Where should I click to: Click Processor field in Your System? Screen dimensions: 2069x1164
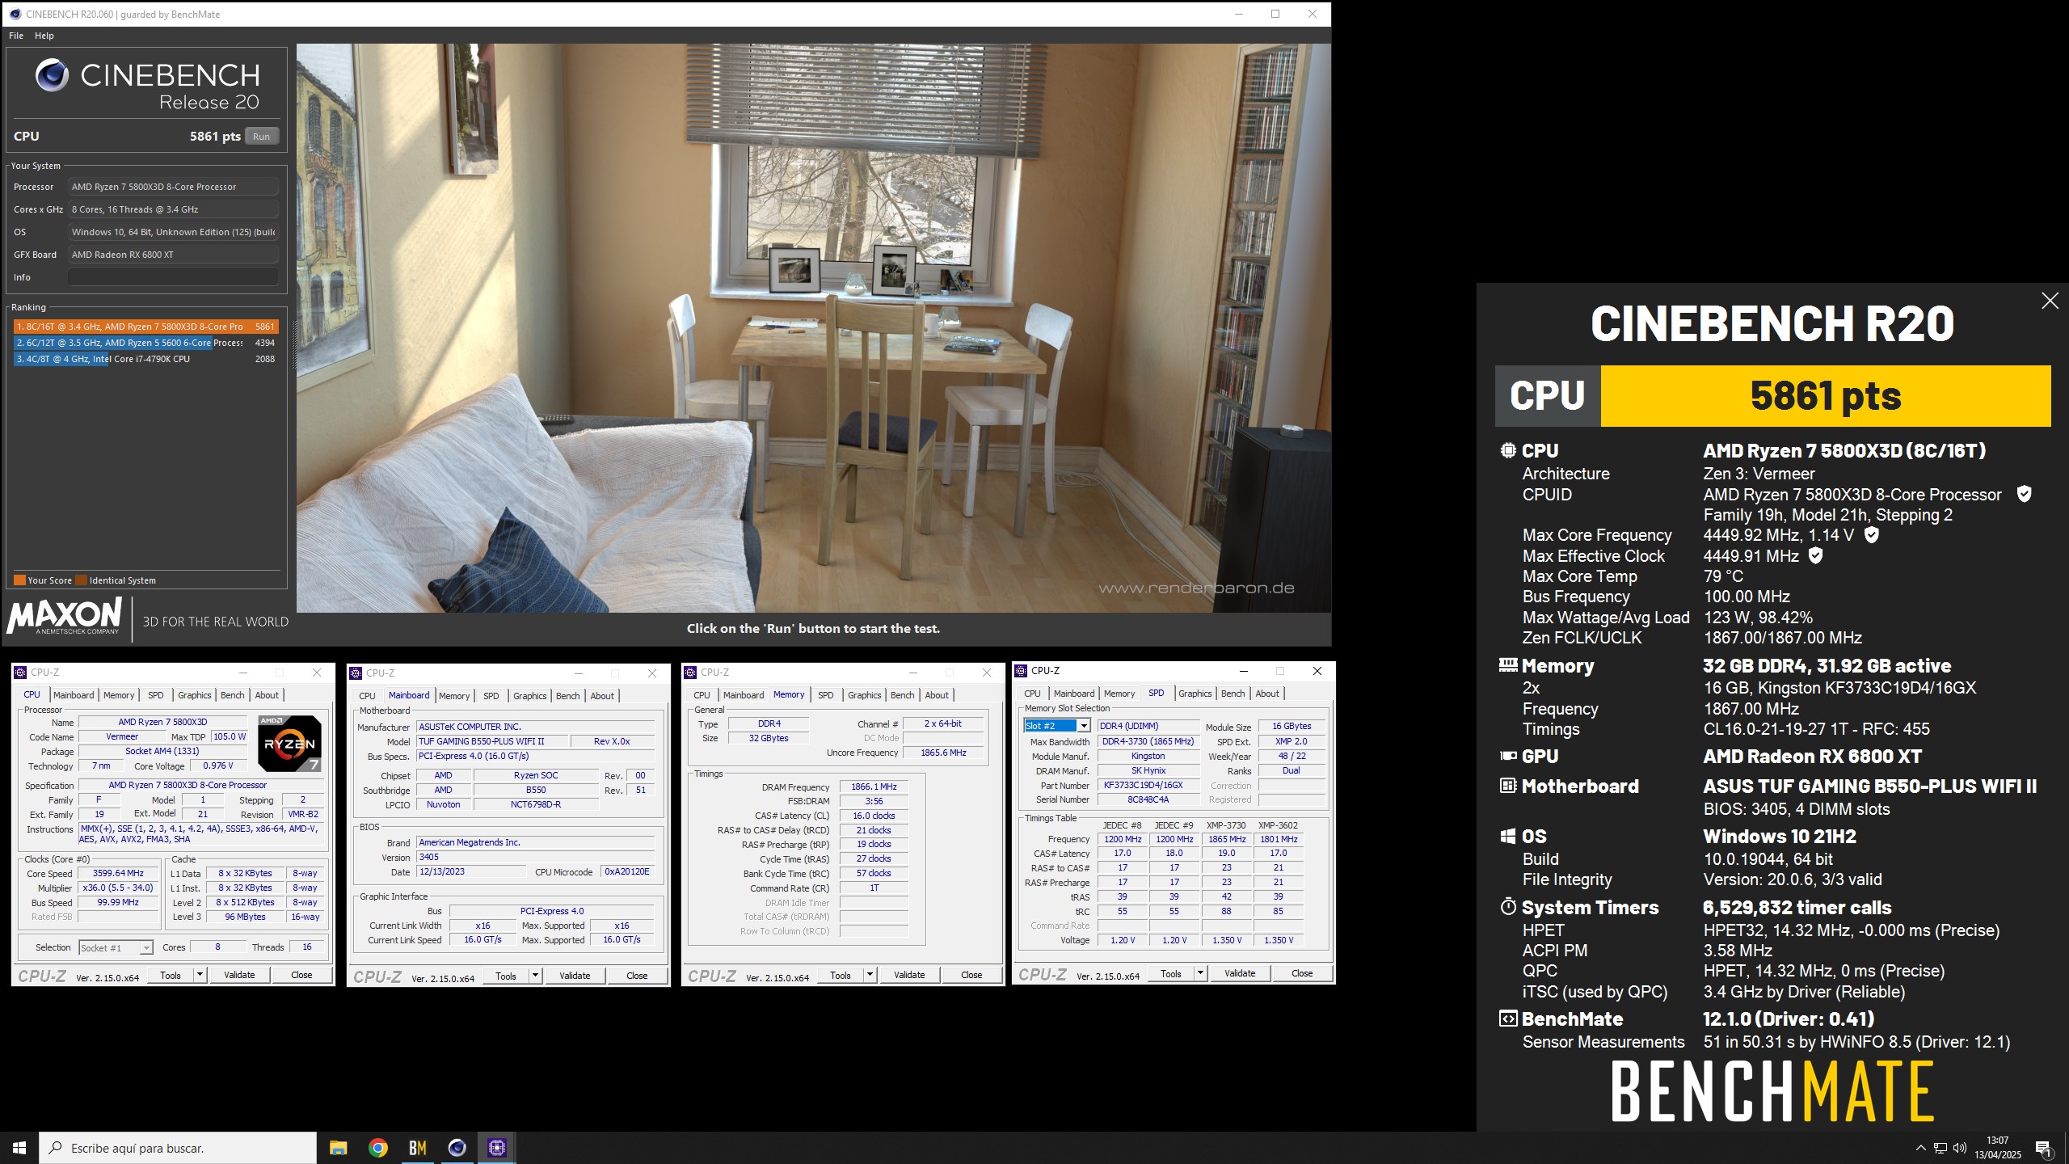(x=173, y=187)
